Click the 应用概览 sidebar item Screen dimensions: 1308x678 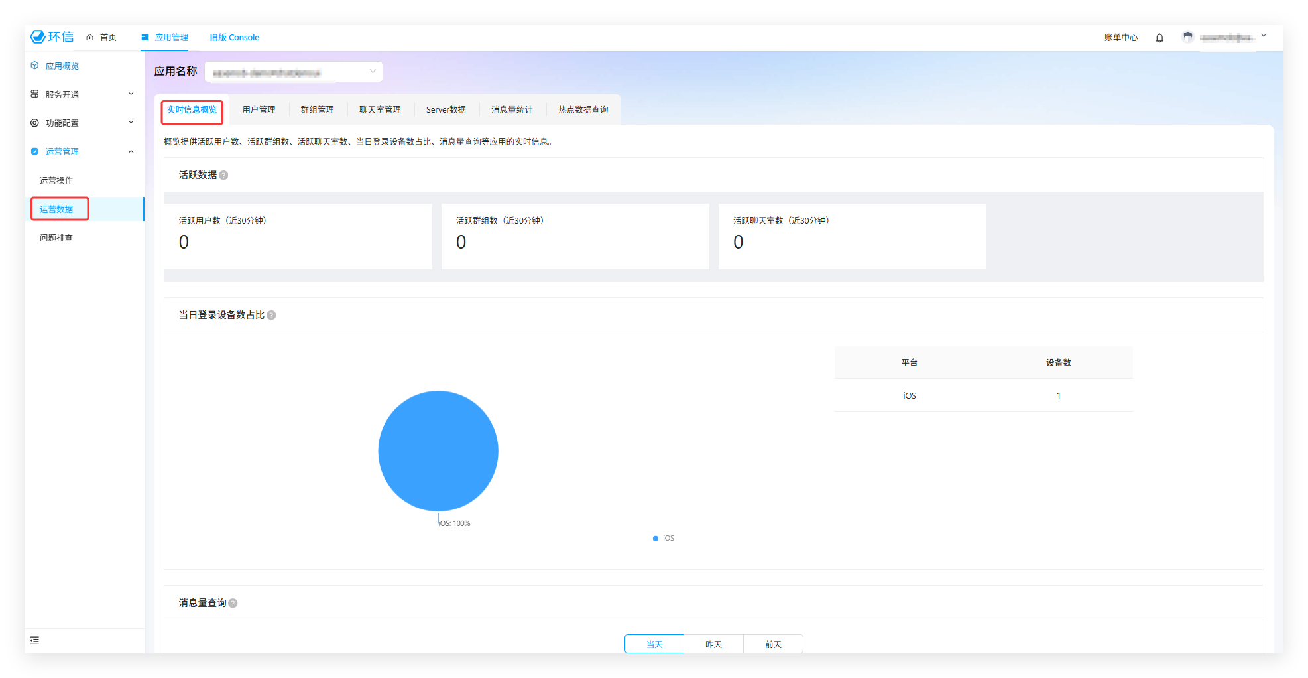62,66
